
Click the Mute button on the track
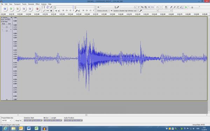[x=3, y=24]
